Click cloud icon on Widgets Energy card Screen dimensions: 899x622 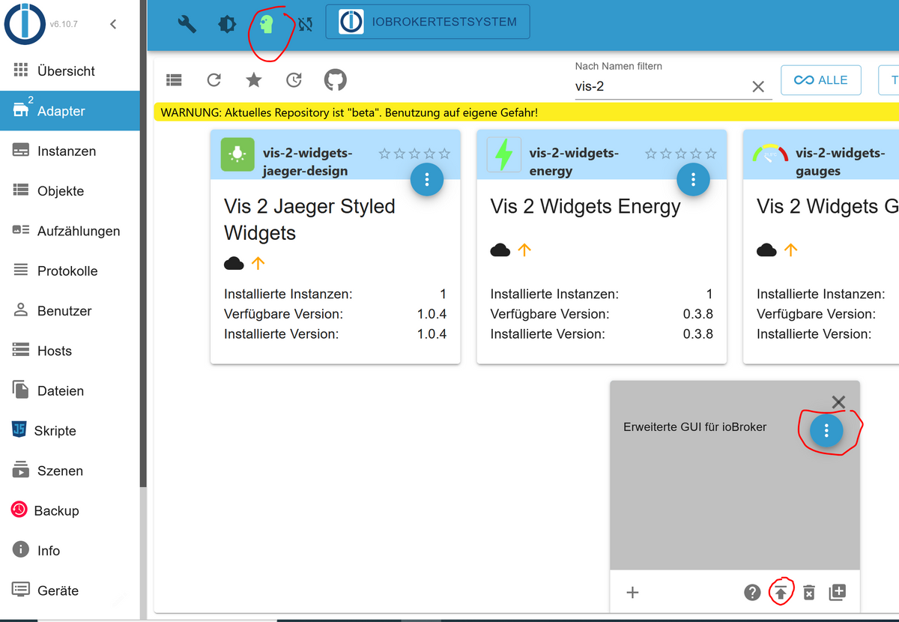[x=500, y=250]
